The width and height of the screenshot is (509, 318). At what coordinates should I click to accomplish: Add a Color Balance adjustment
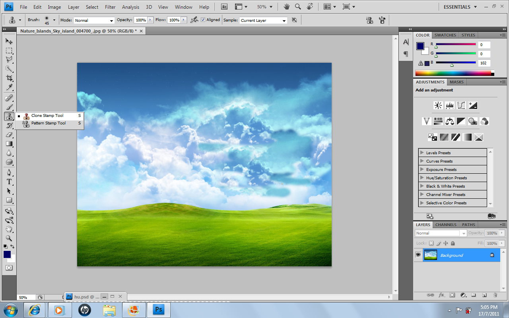pos(450,121)
